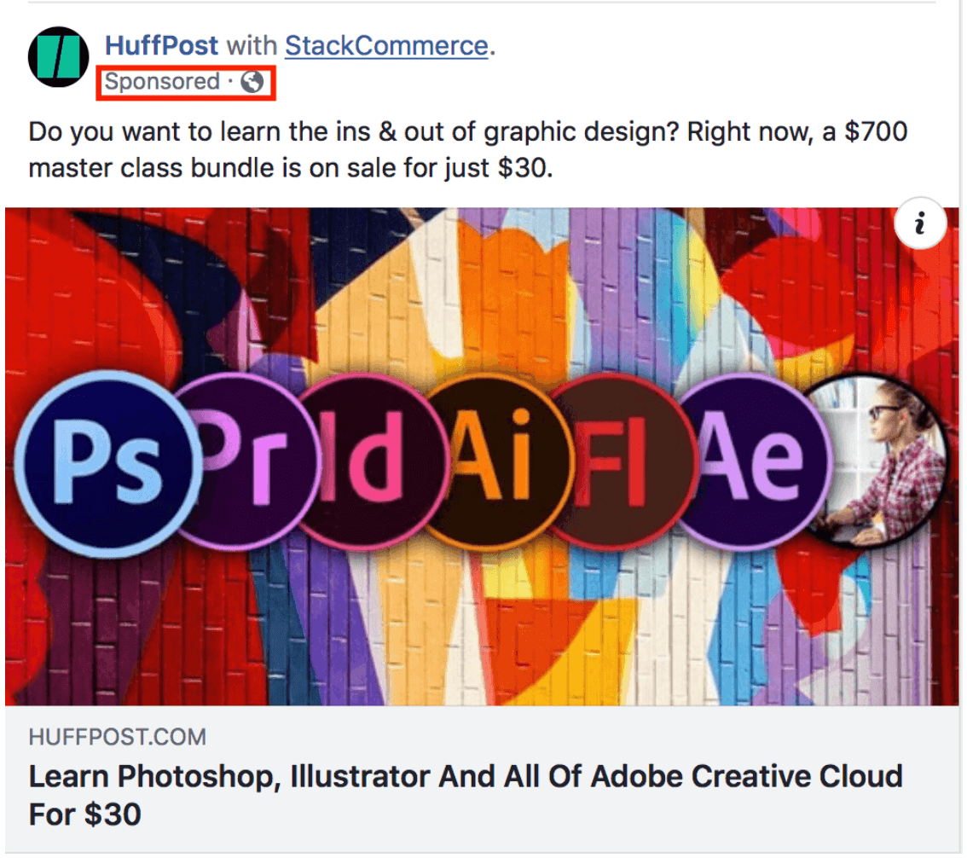The height and width of the screenshot is (858, 967).
Task: Open the StackCommerce link
Action: (x=386, y=46)
